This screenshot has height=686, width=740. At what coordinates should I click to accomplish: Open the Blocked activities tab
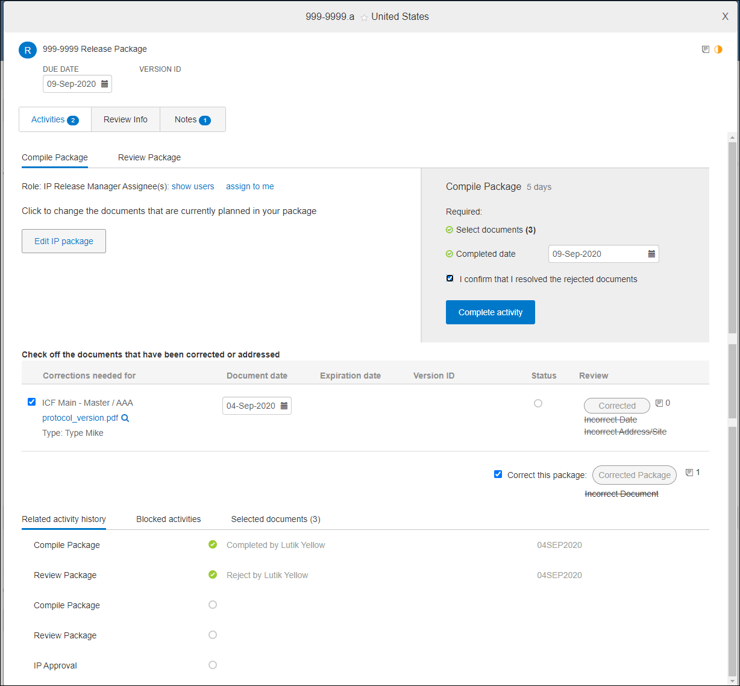(x=169, y=519)
